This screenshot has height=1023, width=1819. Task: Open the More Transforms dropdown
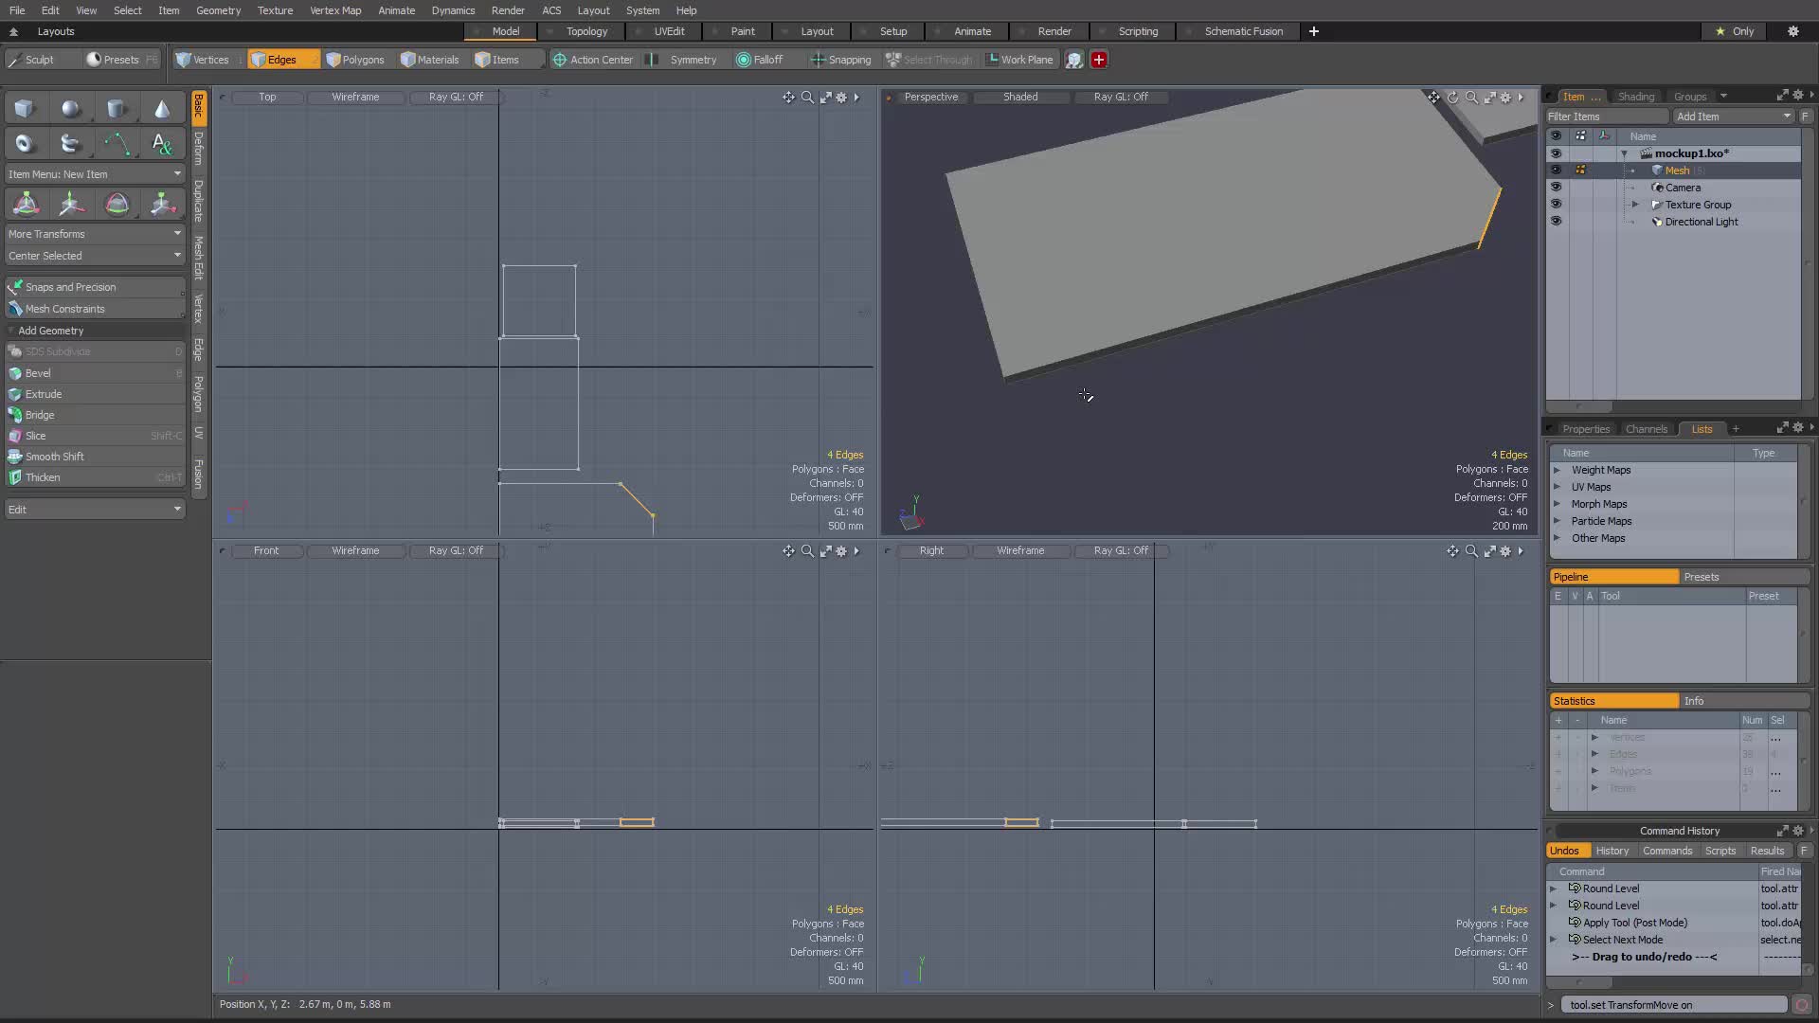94,234
